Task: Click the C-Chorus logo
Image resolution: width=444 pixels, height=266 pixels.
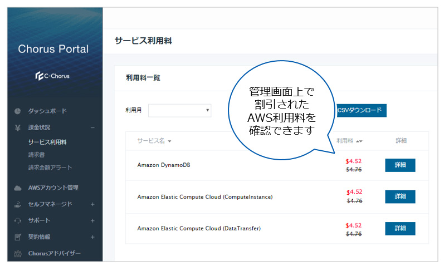Action: (52, 76)
